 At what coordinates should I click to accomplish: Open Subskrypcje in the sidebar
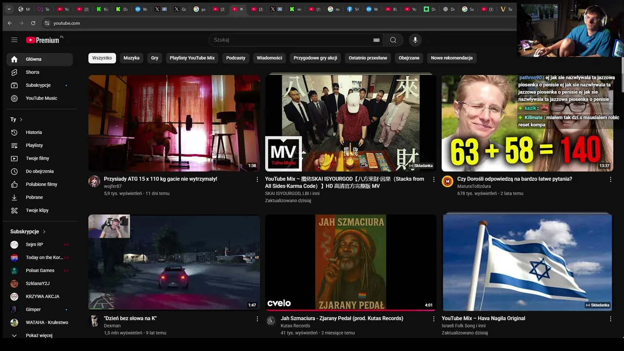pos(39,85)
